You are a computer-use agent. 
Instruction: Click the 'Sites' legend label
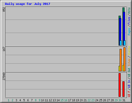click(x=129, y=62)
